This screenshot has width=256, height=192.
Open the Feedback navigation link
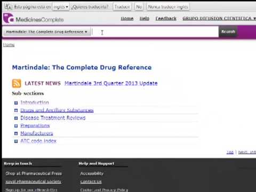click(x=166, y=19)
